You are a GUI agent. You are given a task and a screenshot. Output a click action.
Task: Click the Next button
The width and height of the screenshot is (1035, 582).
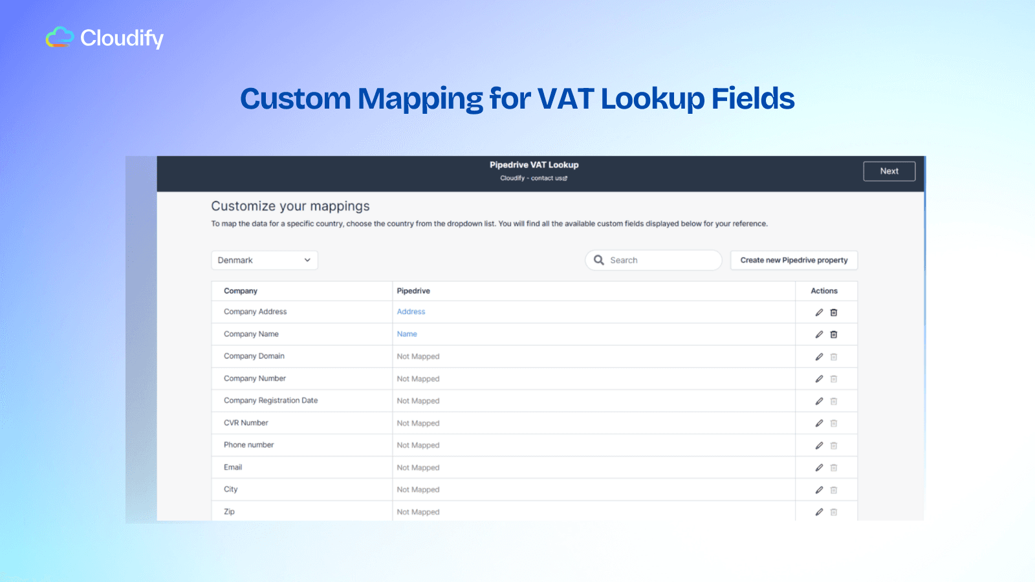point(889,171)
